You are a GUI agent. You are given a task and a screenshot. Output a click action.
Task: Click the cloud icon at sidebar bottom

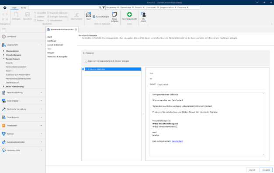coord(3,150)
